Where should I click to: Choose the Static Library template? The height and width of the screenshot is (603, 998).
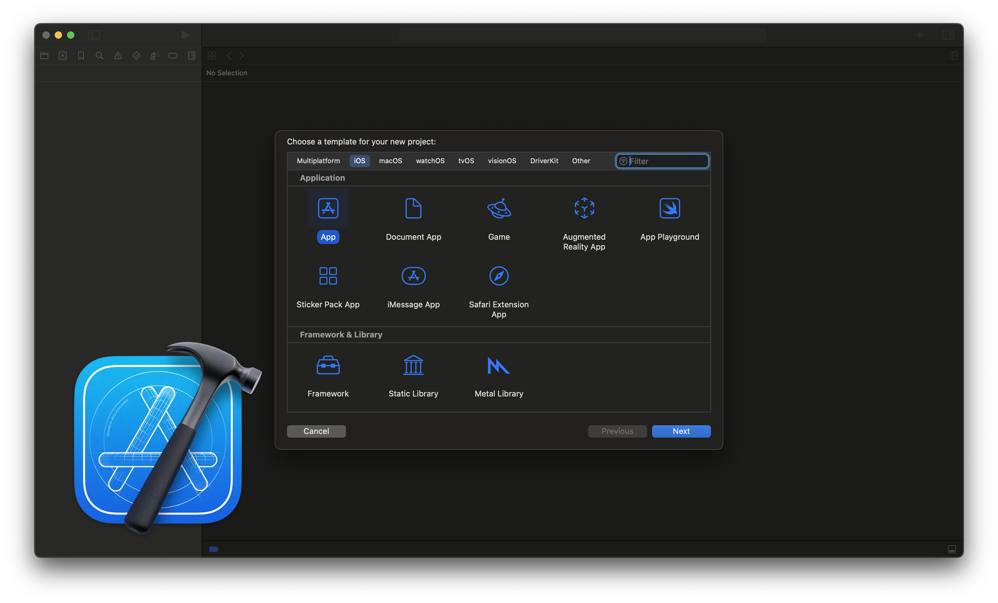414,376
